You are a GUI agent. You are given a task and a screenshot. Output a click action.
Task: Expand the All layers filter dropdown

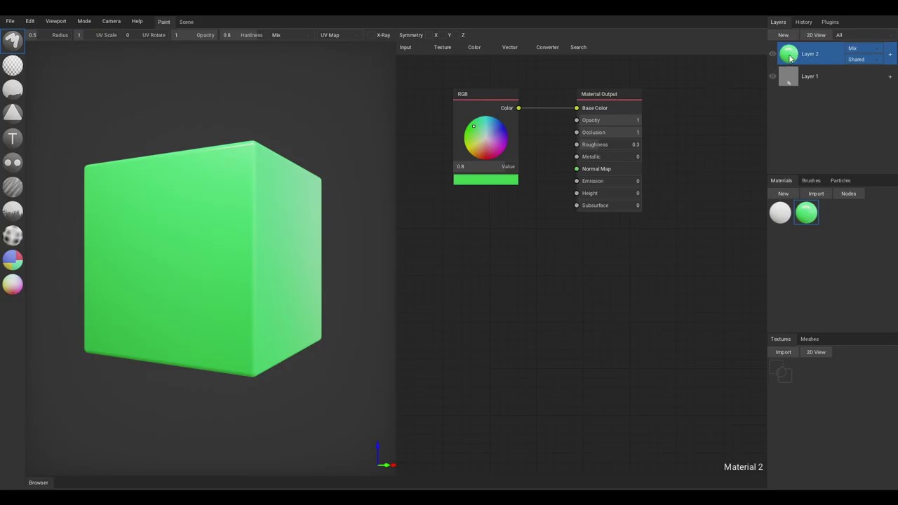coord(839,35)
